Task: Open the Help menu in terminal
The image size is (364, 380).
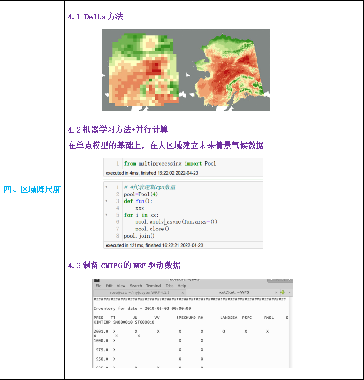Action: [182, 286]
